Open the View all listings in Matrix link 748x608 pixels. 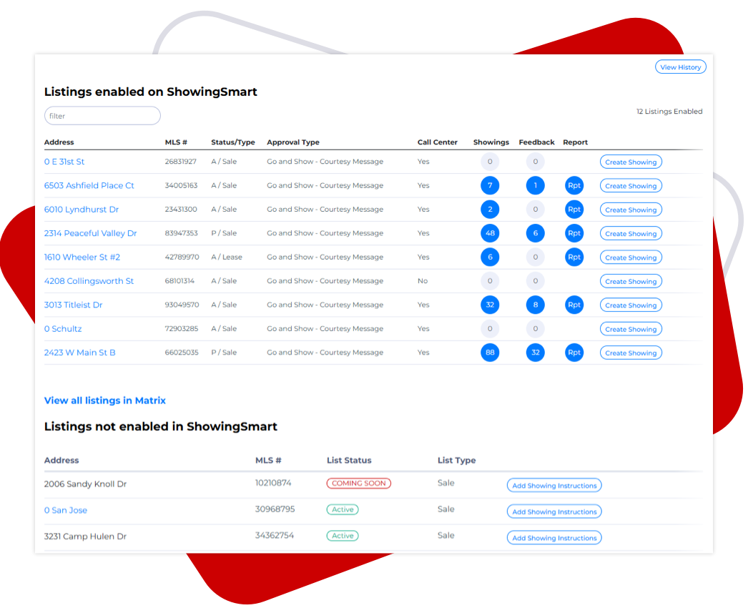click(105, 401)
